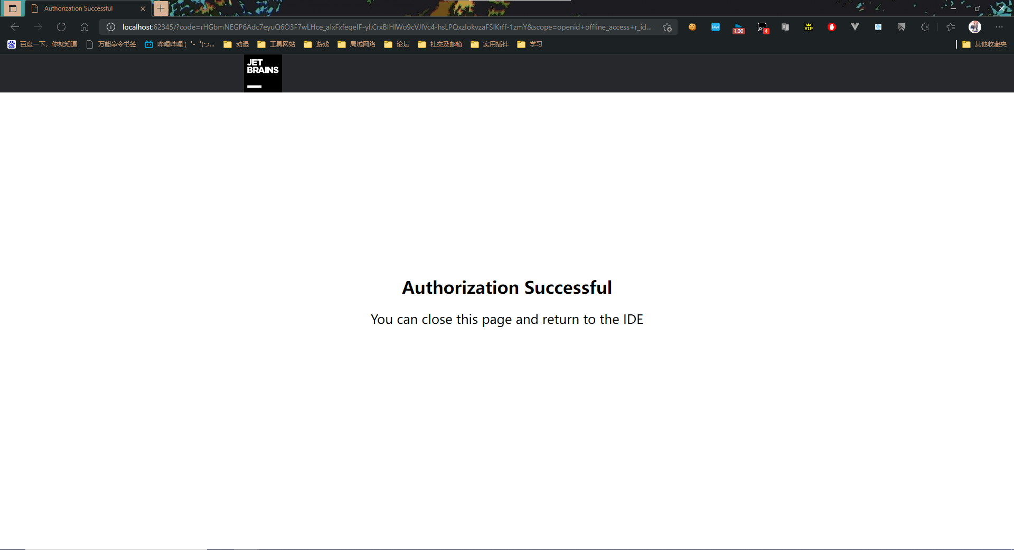Click the red hand blocker extension
This screenshot has height=550, width=1014.
pos(832,27)
